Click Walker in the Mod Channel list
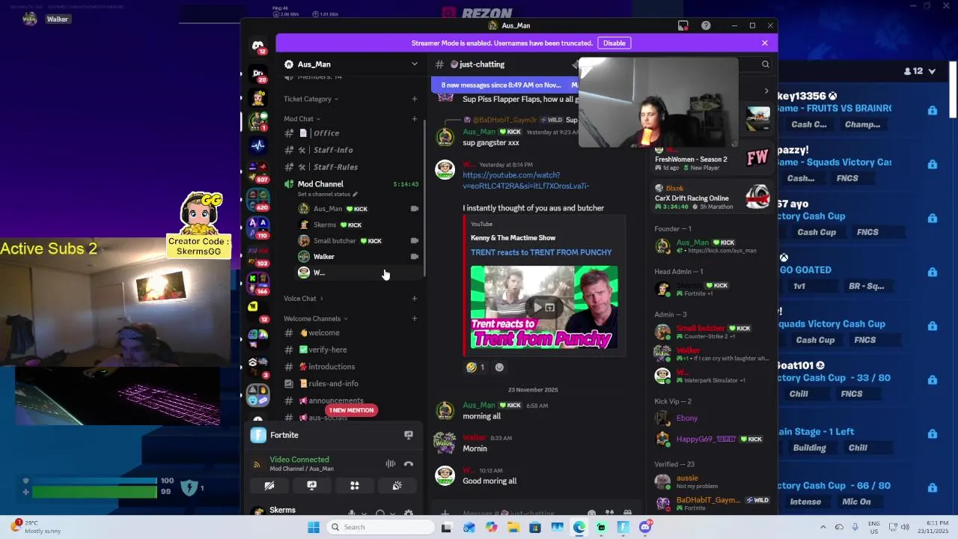Screen dimensions: 958x539 (x=359, y=257)
